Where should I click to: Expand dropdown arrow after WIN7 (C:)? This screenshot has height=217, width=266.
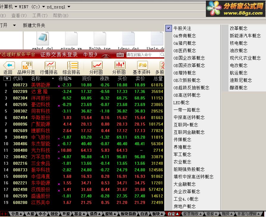click(44, 7)
